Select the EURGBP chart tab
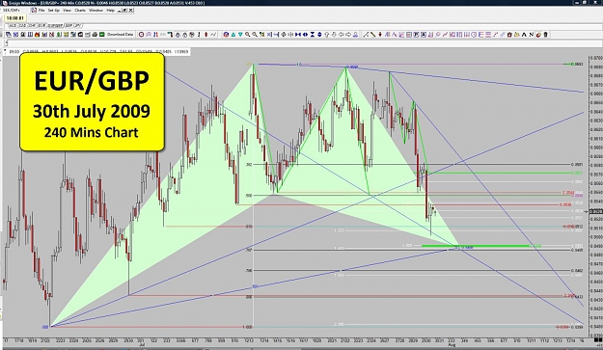Screen dimensions: 603x350 point(55,25)
